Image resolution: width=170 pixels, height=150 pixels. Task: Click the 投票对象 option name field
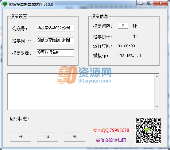coord(55,53)
